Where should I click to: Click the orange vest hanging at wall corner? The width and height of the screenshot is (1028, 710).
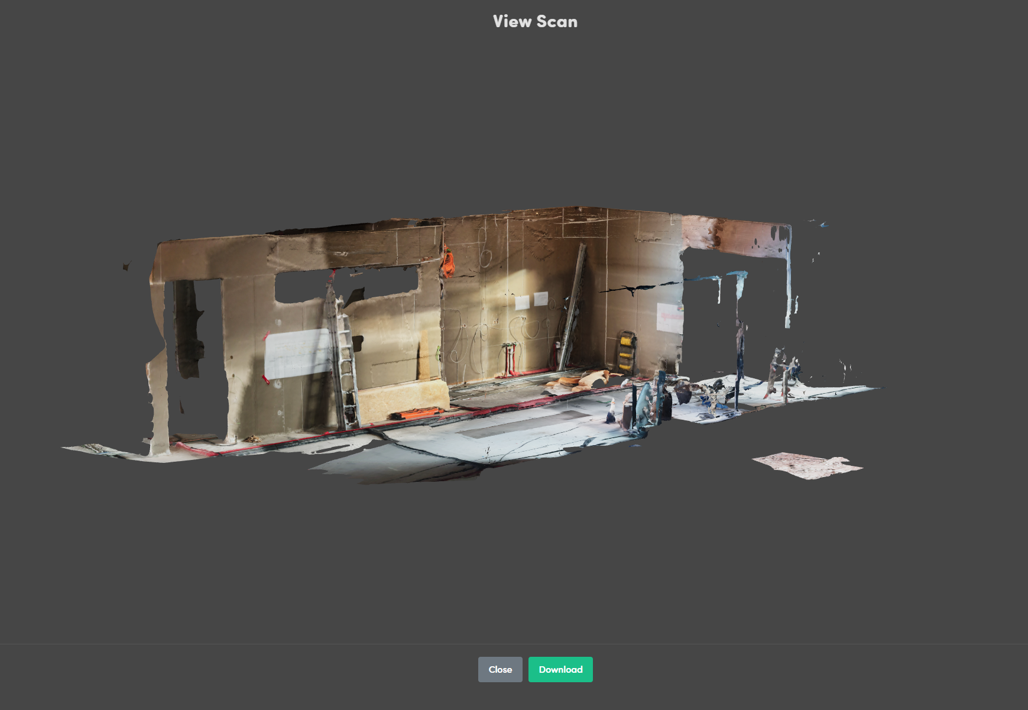pos(448,263)
